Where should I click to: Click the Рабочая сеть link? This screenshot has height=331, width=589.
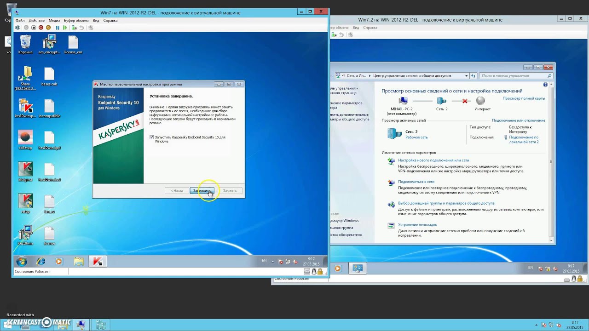pyautogui.click(x=416, y=137)
